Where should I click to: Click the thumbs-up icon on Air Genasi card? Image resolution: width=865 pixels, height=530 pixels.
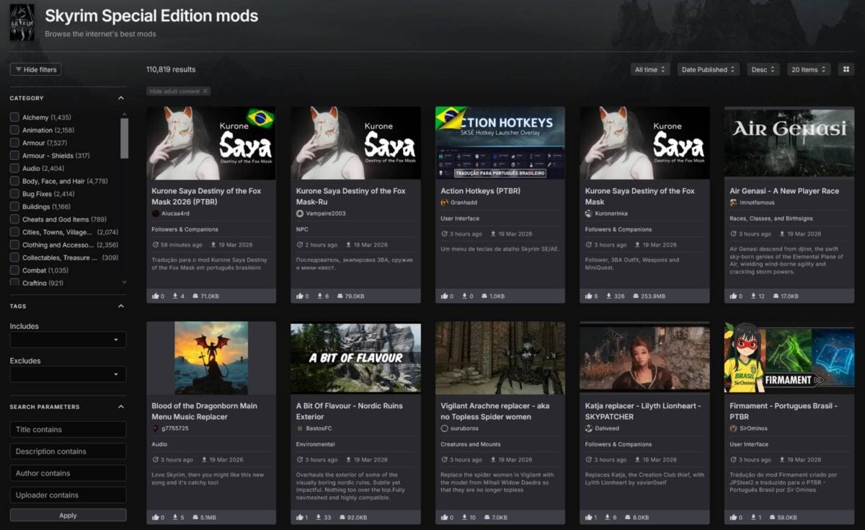point(735,296)
